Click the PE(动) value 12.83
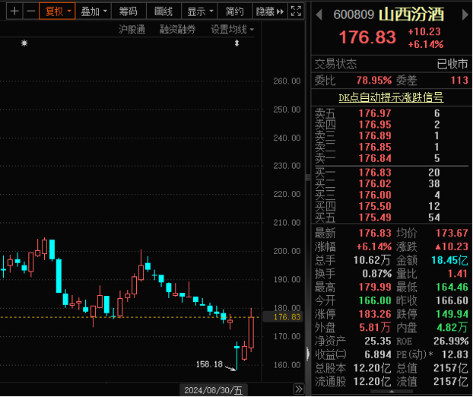 coord(455,354)
